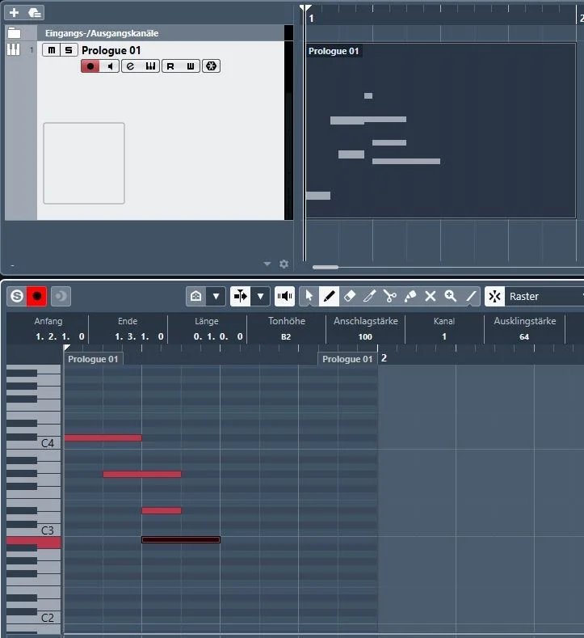Screen dimensions: 584x638
Task: Toggle Solo Editor button in key editor
Action: click(x=17, y=296)
